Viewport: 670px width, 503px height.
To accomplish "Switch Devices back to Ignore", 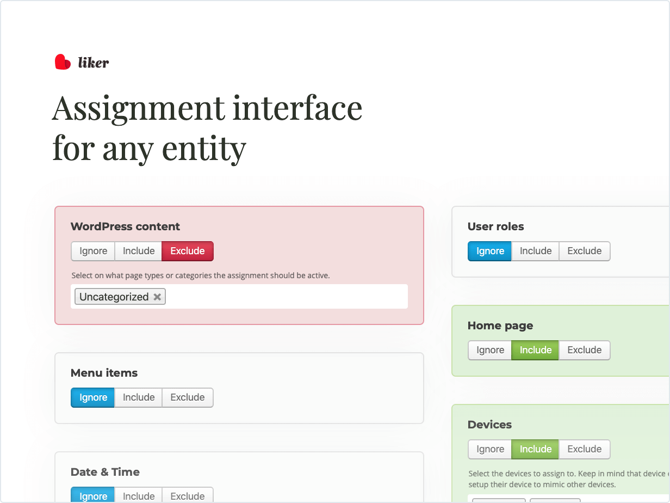I will [x=489, y=449].
